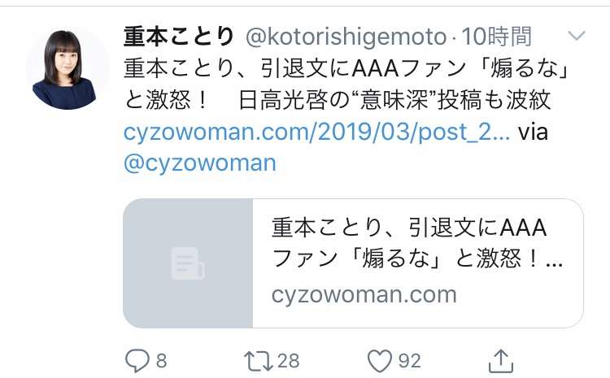Open the @kotorishigemoto handle
Screen dimensions: 610x378
(x=346, y=37)
